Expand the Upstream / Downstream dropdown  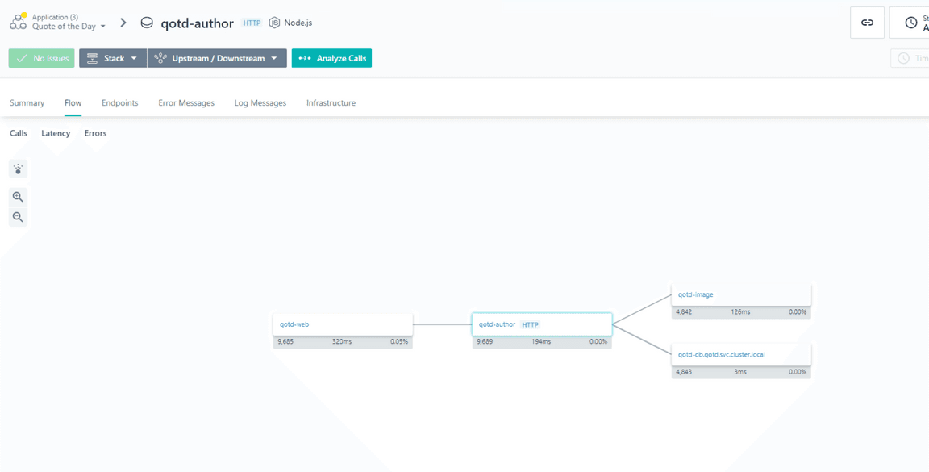click(217, 58)
